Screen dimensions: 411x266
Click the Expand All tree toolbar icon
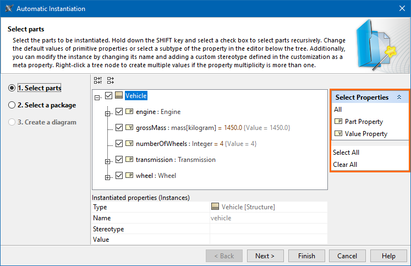(x=98, y=80)
